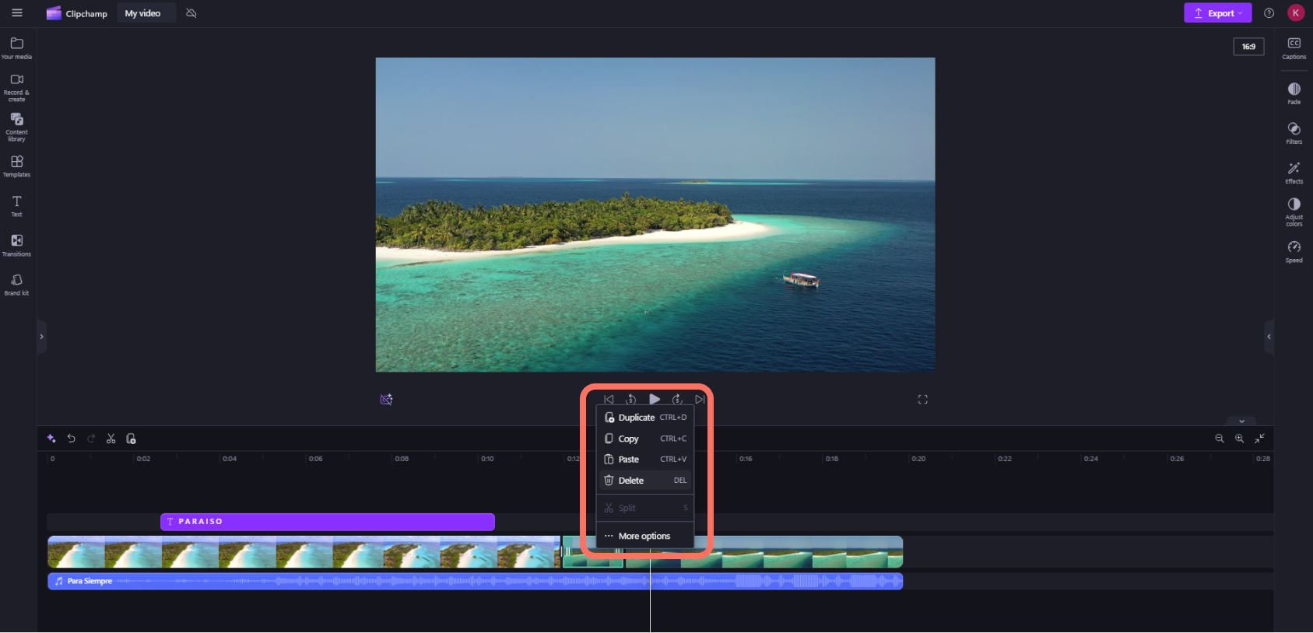
Task: Redo the last action
Action: [91, 439]
